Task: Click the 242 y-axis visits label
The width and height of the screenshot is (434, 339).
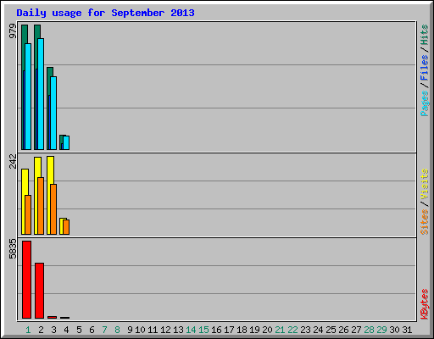Action: [x=13, y=161]
